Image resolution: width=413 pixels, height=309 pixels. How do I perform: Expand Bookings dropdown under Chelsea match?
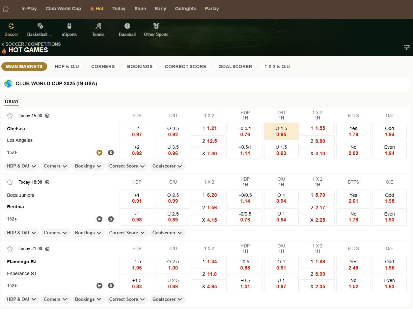click(x=89, y=166)
